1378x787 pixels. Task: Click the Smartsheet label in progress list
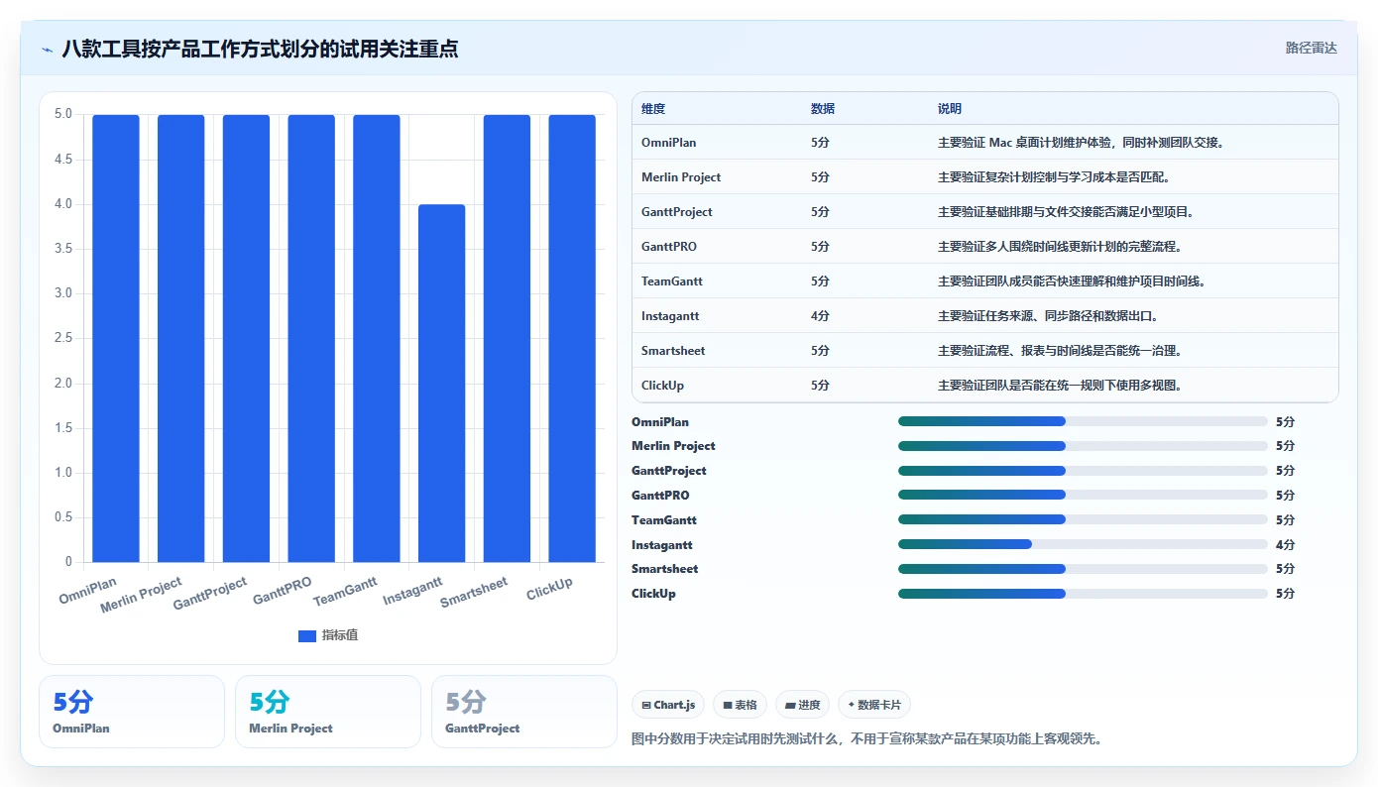pos(664,569)
